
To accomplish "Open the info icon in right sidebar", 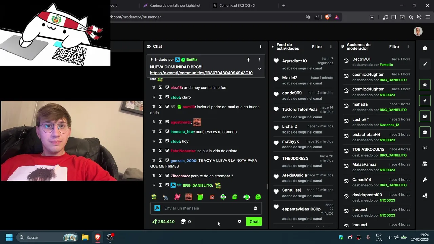I will click(425, 48).
